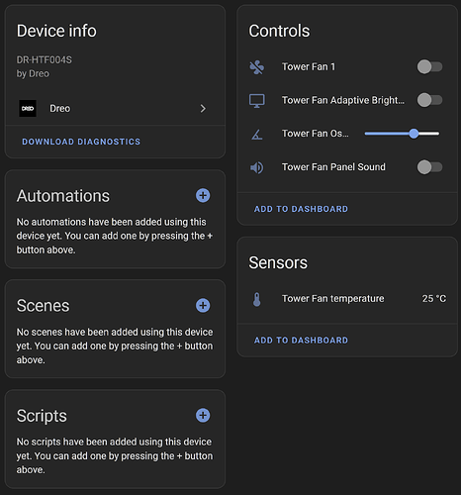Add Sensors to dashboard
The image size is (461, 495).
301,341
